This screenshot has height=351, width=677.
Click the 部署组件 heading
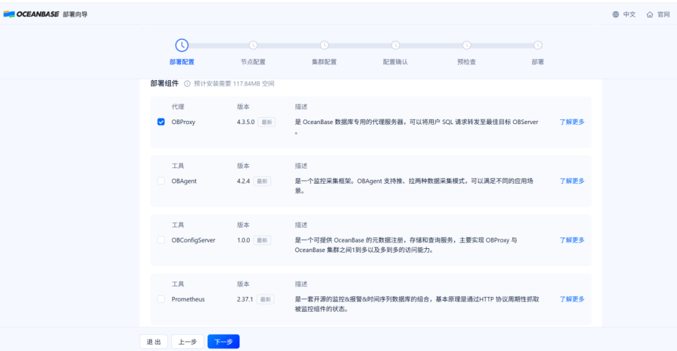click(164, 83)
